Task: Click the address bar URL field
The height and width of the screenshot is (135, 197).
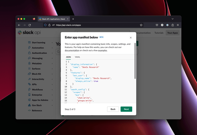Action: pos(93,25)
